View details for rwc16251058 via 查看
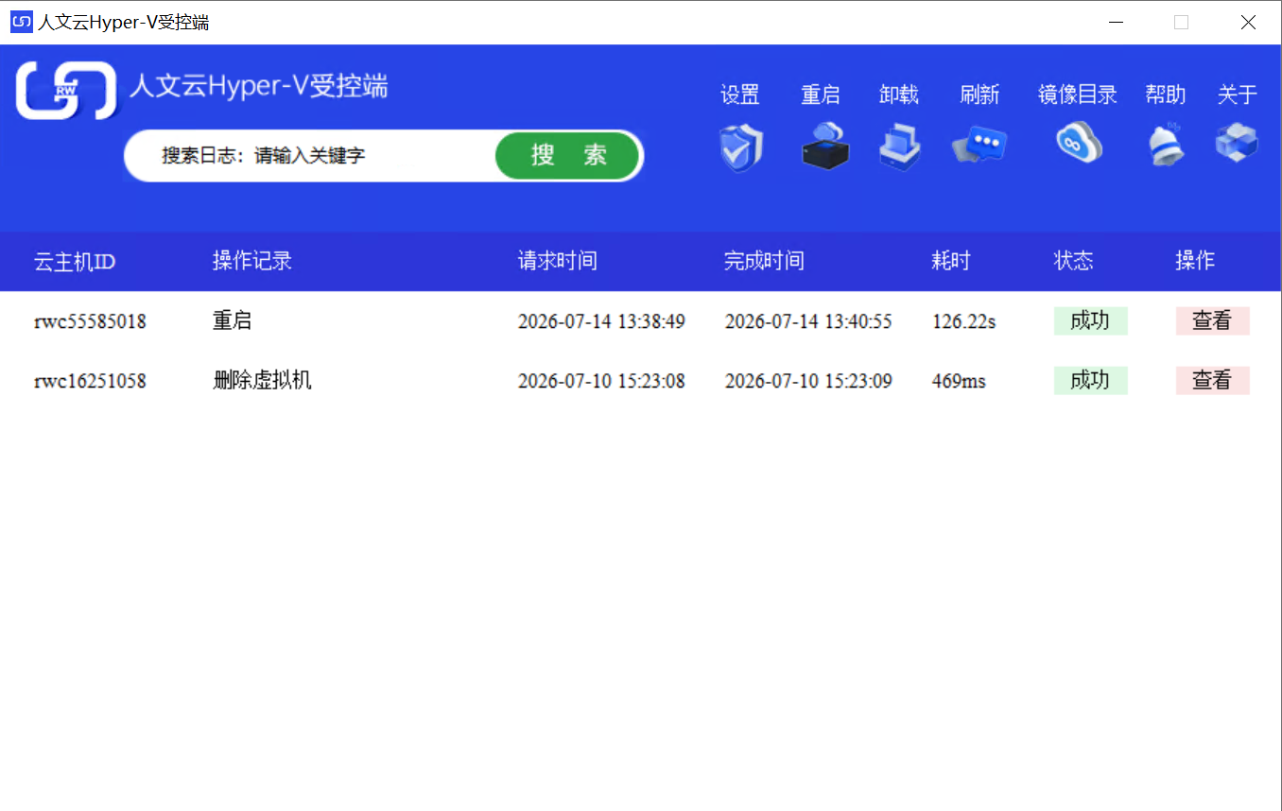Screen dimensions: 1282x811 click(1212, 380)
